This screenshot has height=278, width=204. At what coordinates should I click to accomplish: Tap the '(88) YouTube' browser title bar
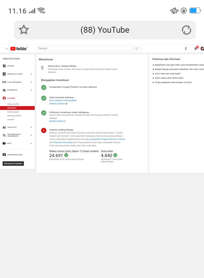coord(105,30)
